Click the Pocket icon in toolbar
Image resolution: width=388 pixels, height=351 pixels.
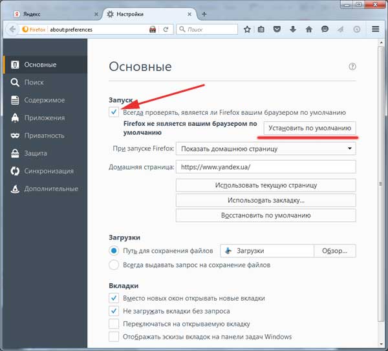pyautogui.click(x=277, y=29)
